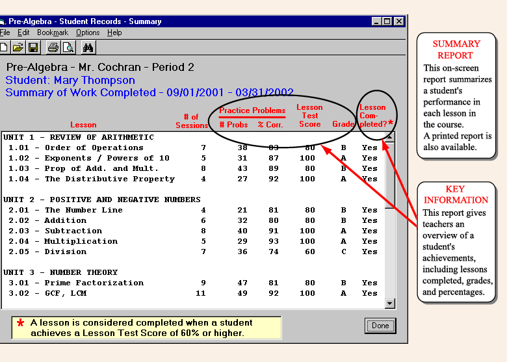Print the summary report via printer icon
Image resolution: width=507 pixels, height=362 pixels.
53,47
